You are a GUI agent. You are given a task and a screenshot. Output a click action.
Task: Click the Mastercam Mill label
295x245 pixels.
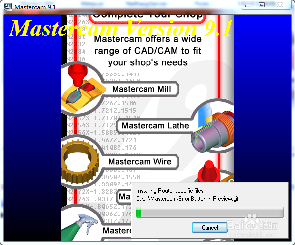[x=141, y=89]
